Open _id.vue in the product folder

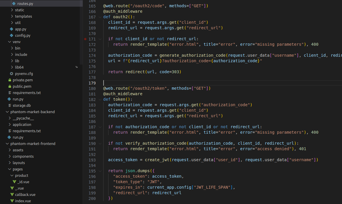23,182
